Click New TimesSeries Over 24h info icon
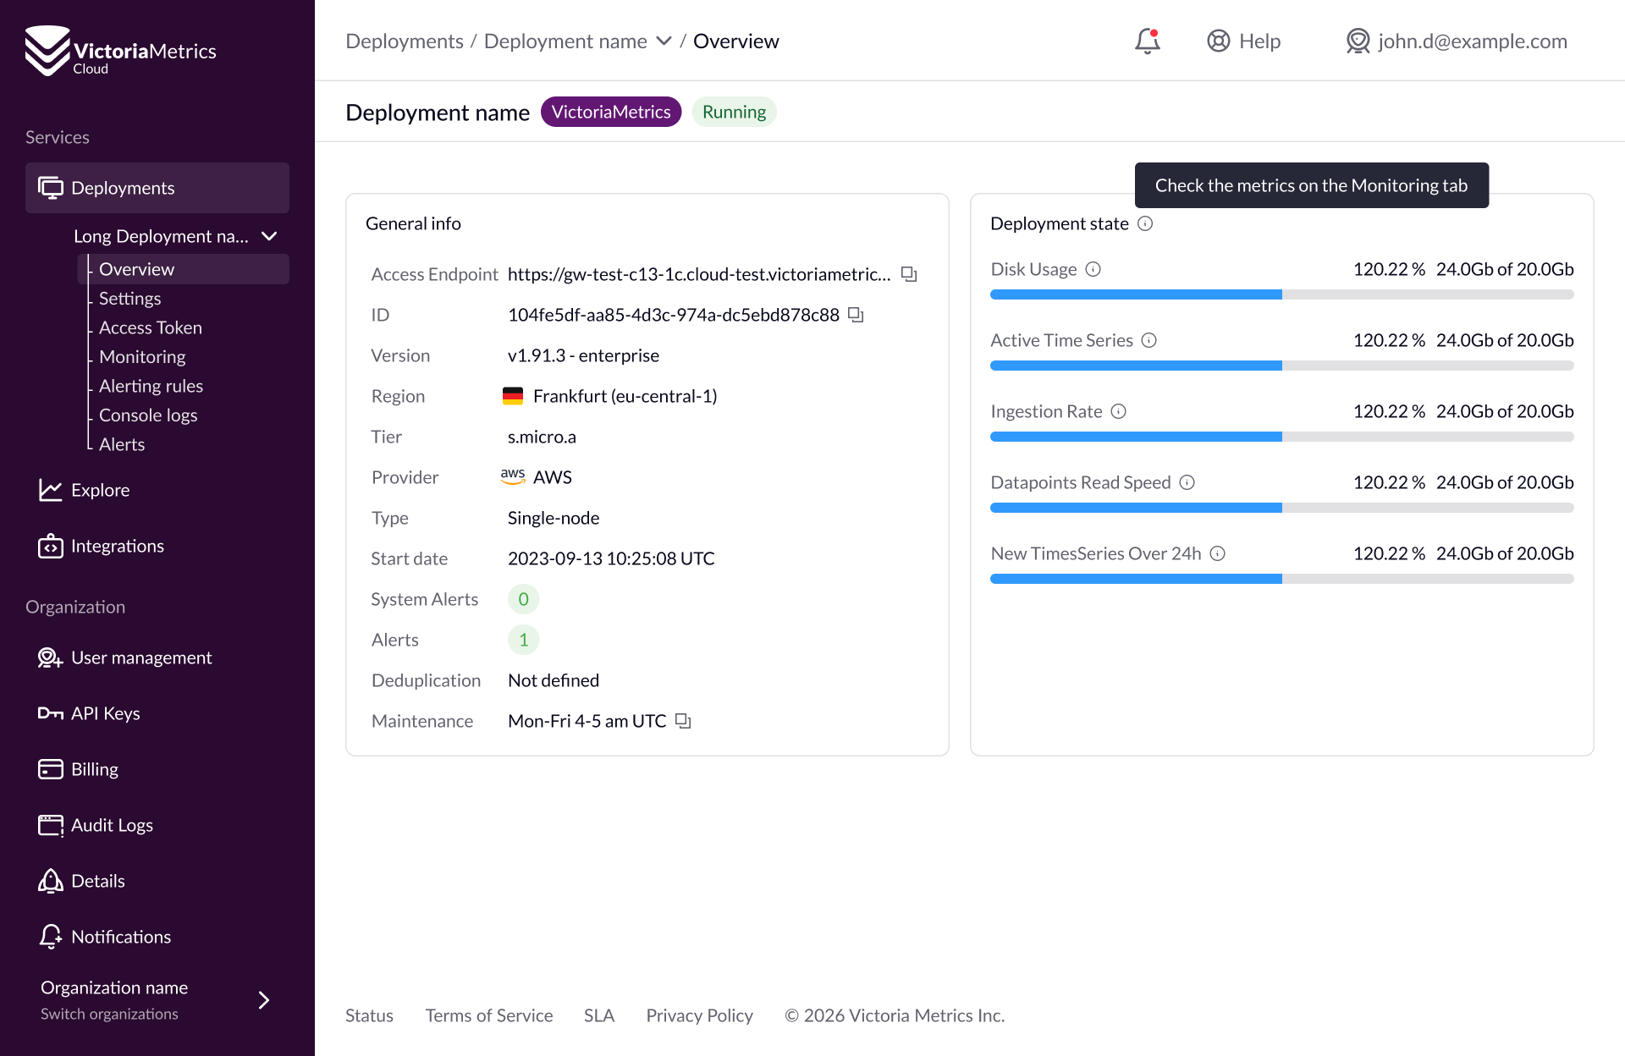The image size is (1625, 1056). [1218, 553]
